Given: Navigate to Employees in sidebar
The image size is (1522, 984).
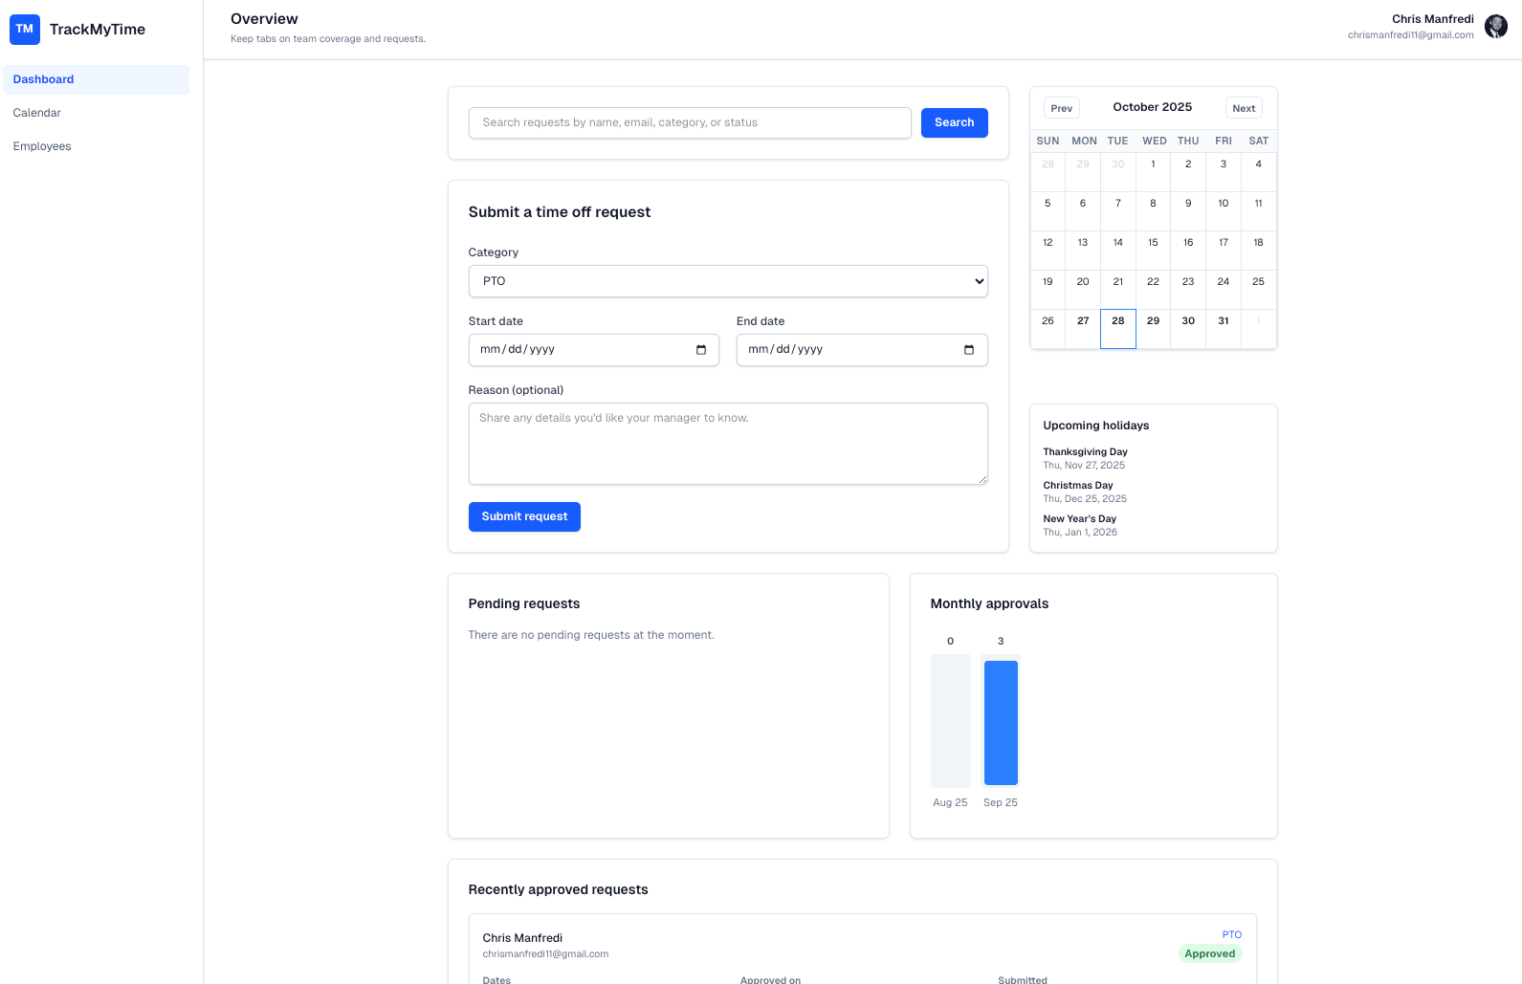Looking at the screenshot, I should [42, 146].
